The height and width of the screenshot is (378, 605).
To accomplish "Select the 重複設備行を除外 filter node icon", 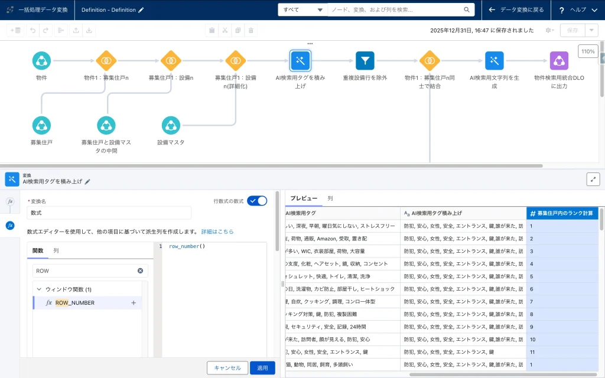I will (x=365, y=60).
